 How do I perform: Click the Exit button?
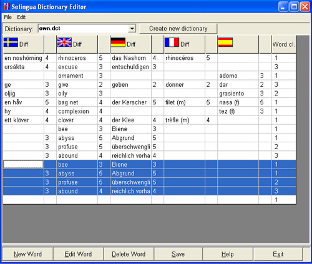point(278,254)
